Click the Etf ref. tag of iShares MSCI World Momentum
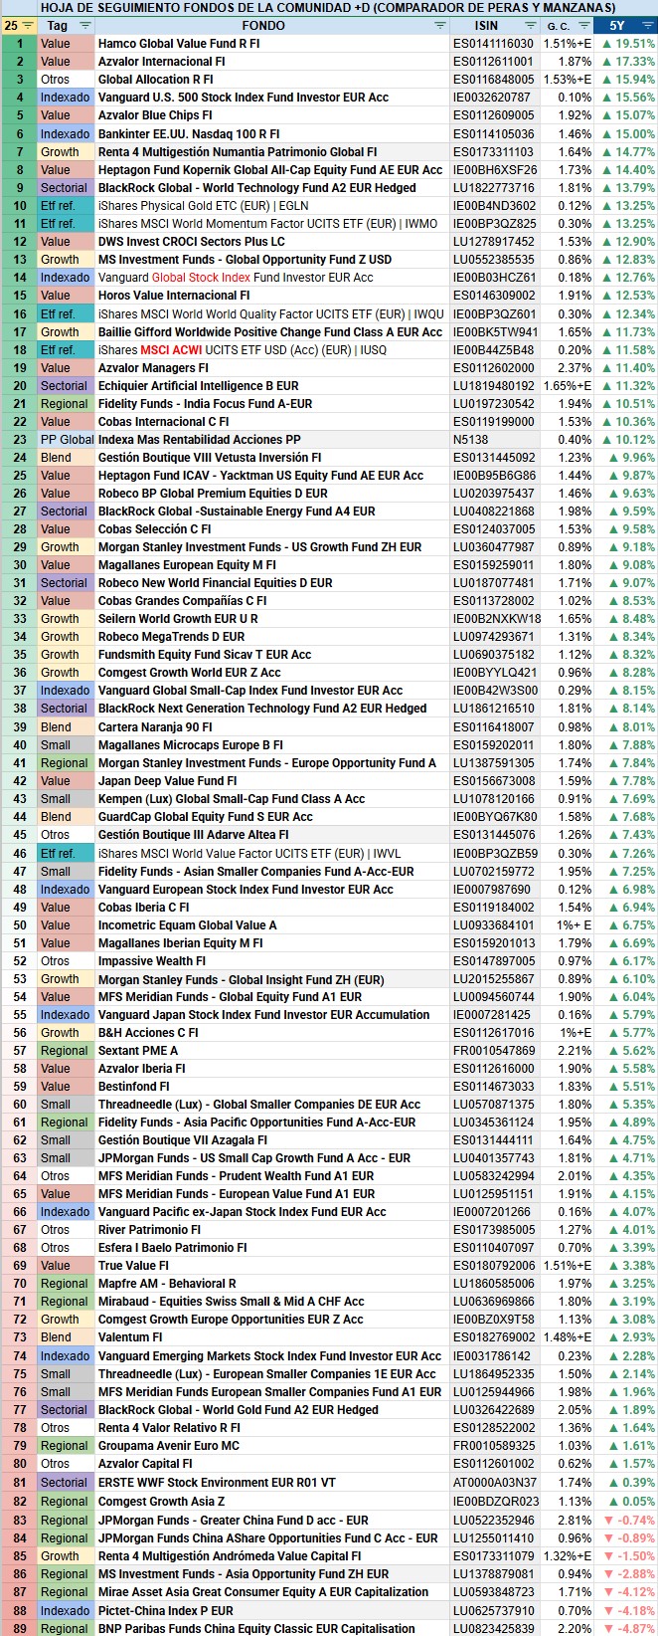The width and height of the screenshot is (658, 1636). (67, 224)
